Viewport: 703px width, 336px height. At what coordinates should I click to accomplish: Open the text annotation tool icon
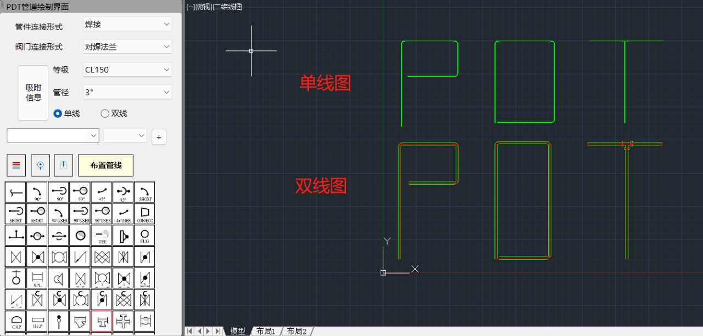63,165
